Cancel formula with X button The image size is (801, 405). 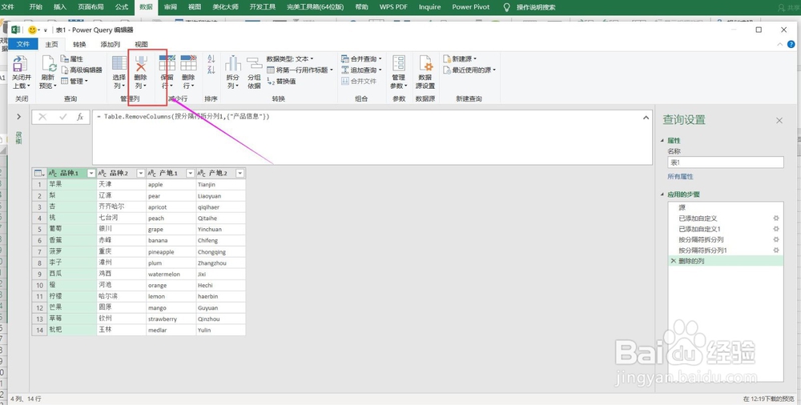[43, 117]
